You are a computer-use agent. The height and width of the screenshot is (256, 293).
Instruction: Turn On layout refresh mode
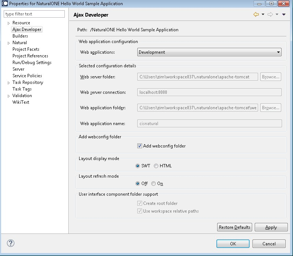pyautogui.click(x=153, y=184)
